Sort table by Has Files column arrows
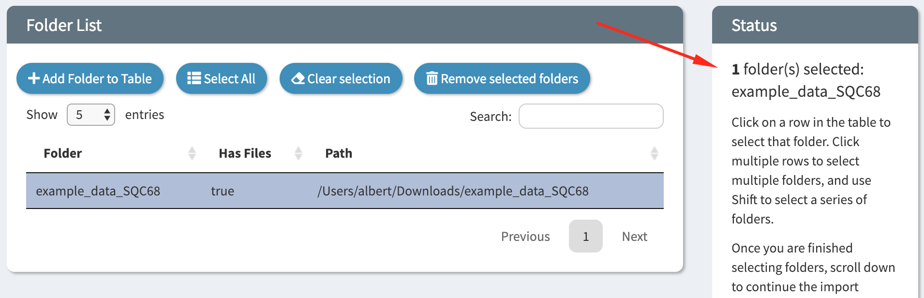 298,153
